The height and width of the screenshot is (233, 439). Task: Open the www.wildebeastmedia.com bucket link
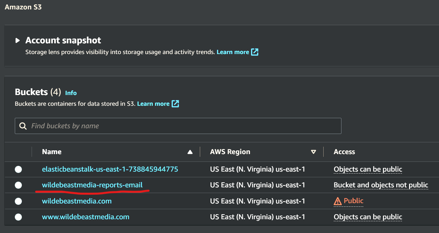click(85, 217)
